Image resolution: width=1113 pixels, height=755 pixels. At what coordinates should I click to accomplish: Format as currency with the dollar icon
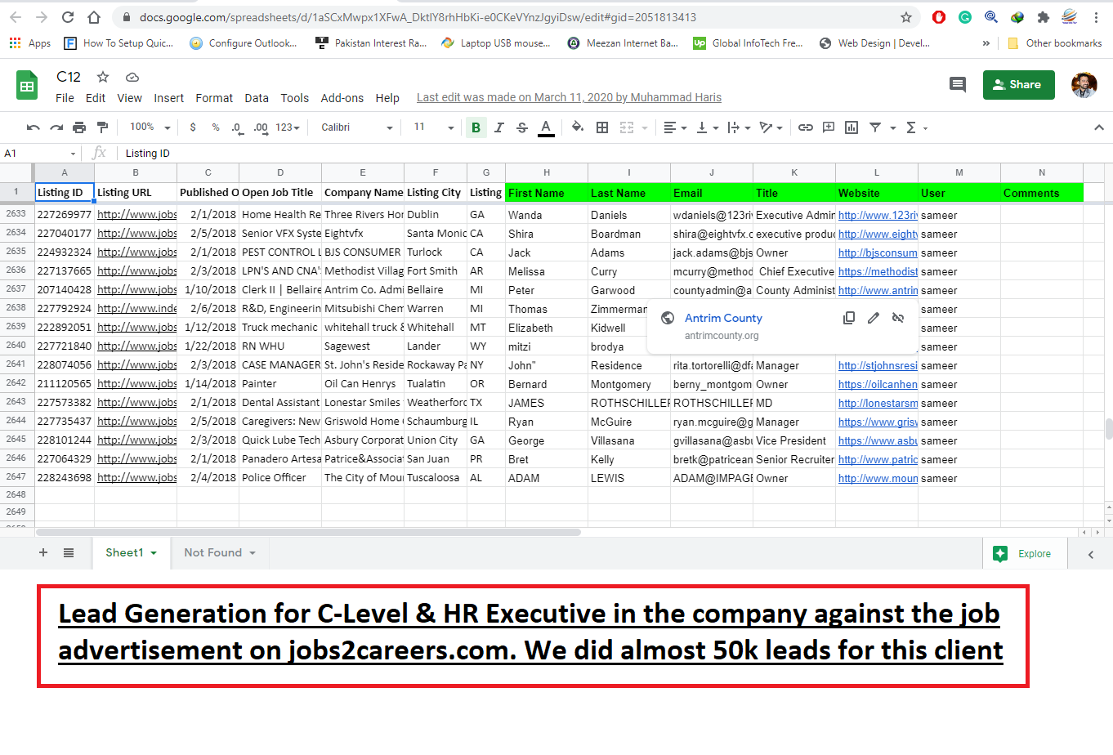tap(193, 127)
